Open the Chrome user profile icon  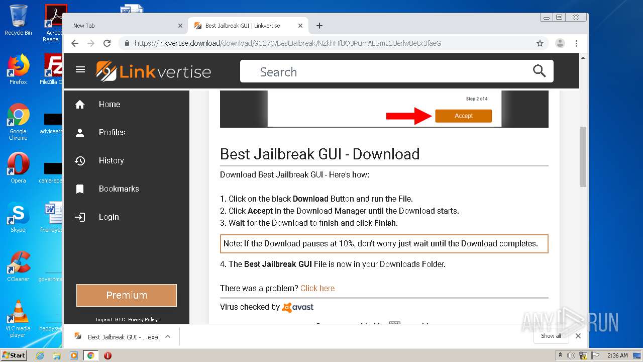(x=560, y=43)
